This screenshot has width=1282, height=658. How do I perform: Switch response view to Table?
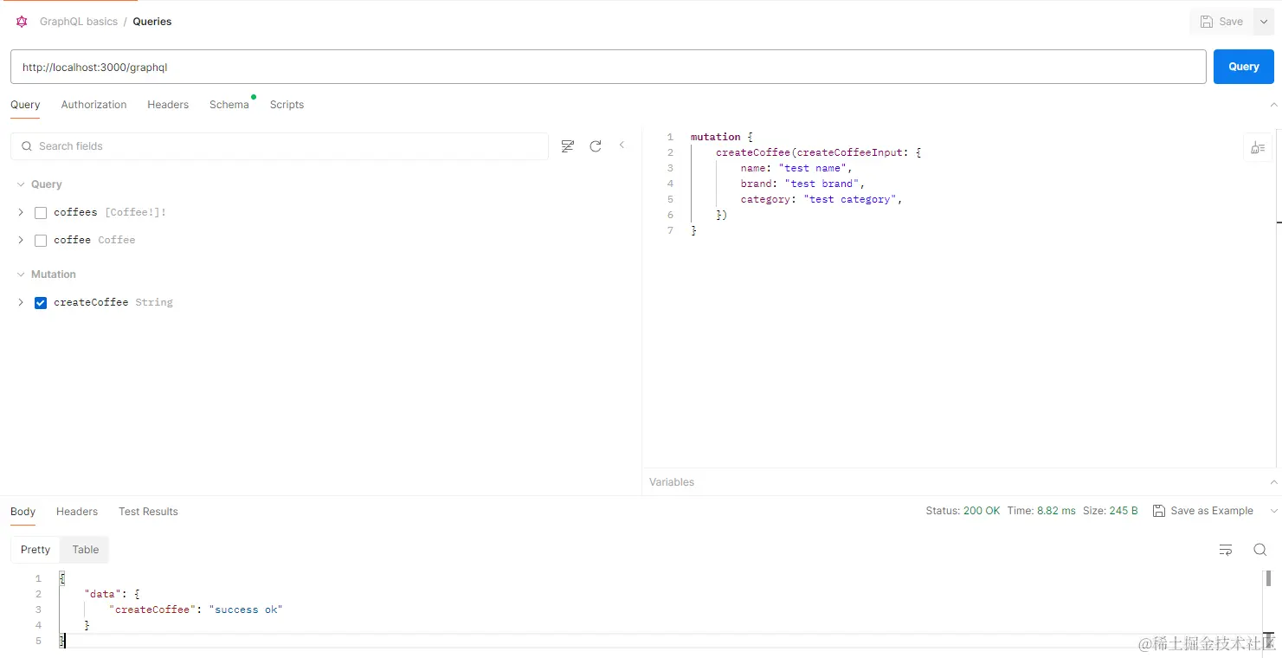86,550
